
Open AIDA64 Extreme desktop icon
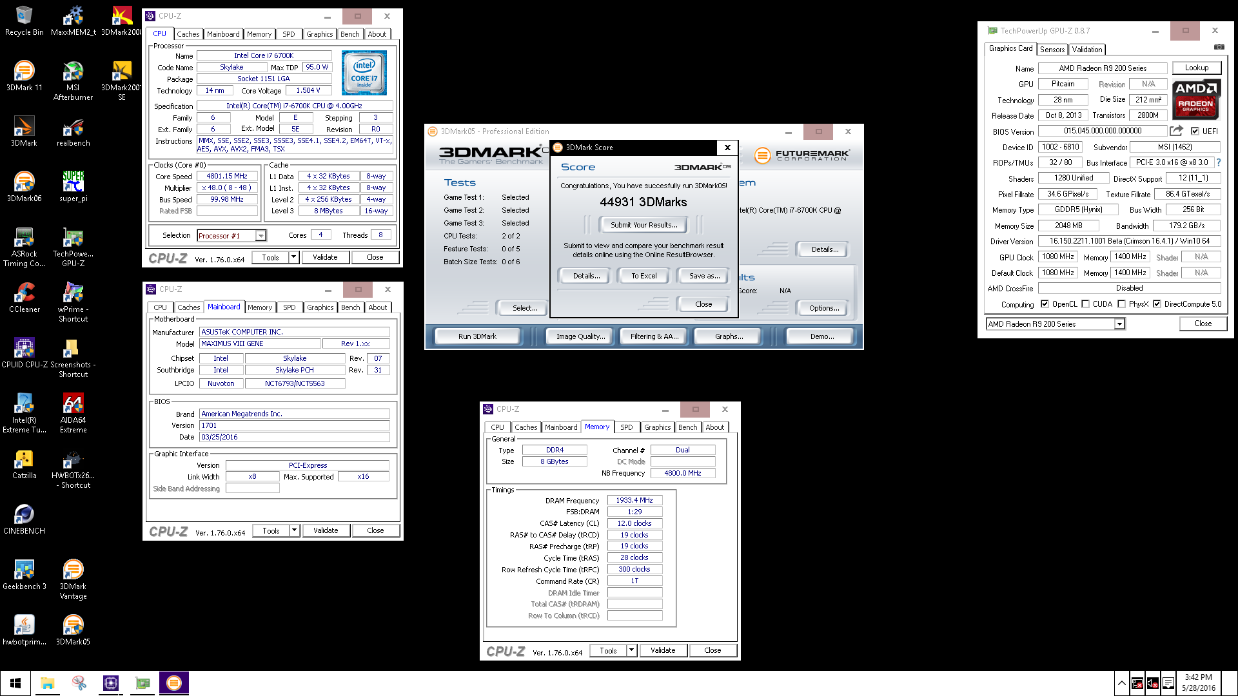pos(73,413)
